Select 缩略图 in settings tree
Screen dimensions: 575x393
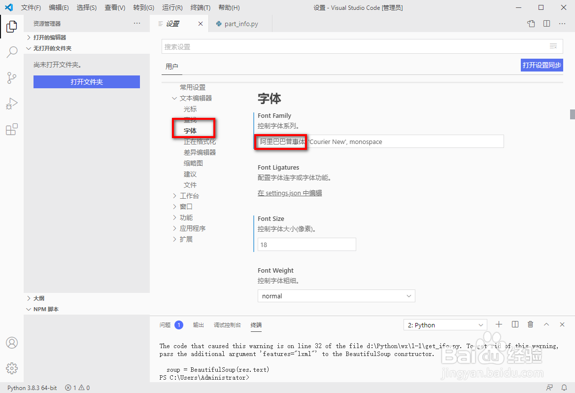click(x=193, y=163)
